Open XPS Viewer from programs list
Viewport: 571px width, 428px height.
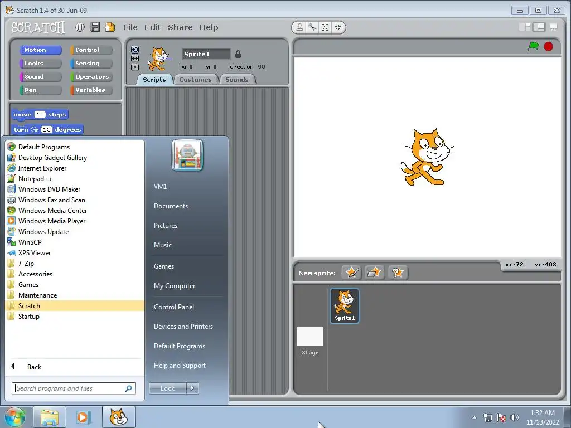75,252
